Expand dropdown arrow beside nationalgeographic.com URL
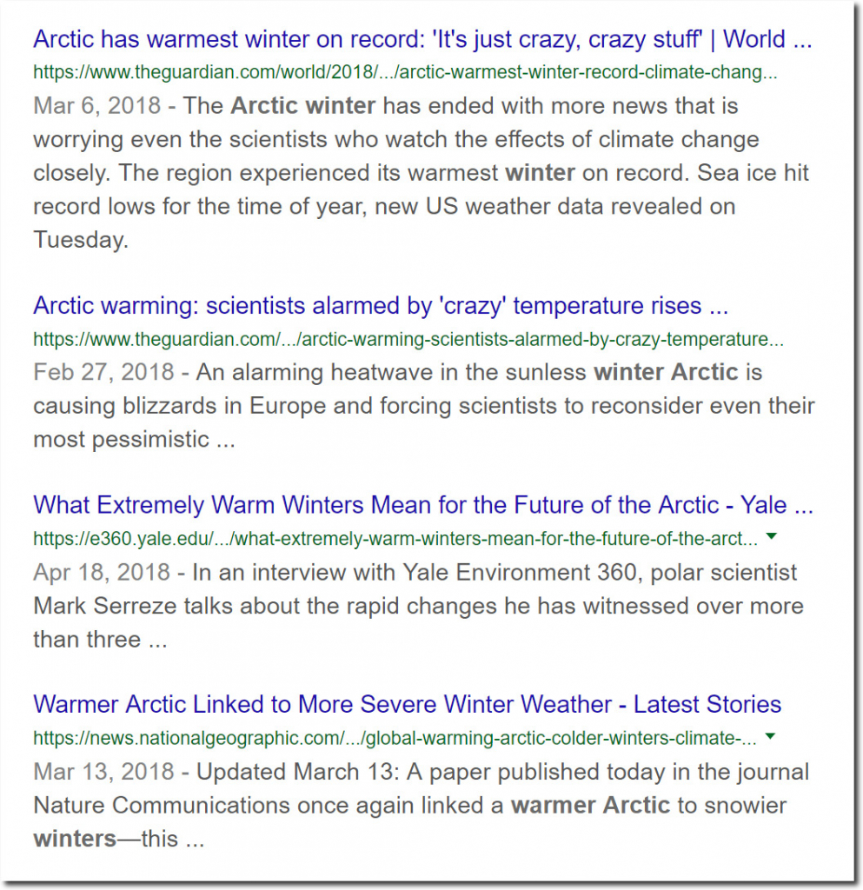Viewport: 863px width, 890px height. tap(770, 736)
